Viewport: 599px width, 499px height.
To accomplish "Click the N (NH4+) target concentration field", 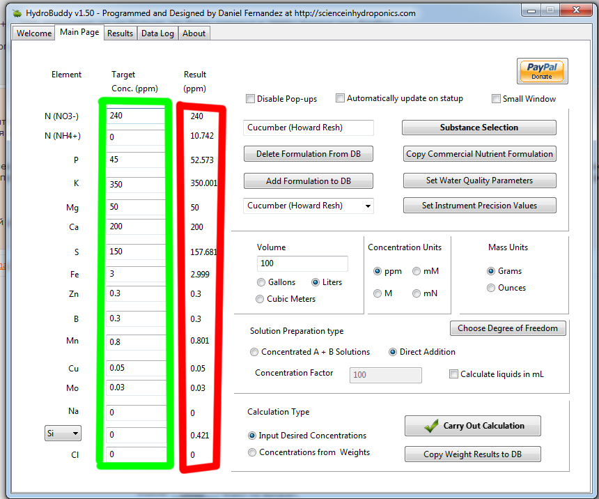I will pyautogui.click(x=136, y=137).
